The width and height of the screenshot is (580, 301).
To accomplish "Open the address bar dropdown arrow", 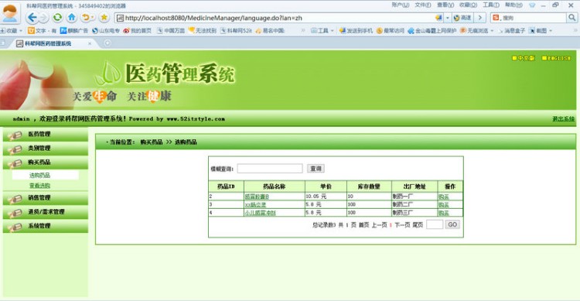I will tap(447, 17).
